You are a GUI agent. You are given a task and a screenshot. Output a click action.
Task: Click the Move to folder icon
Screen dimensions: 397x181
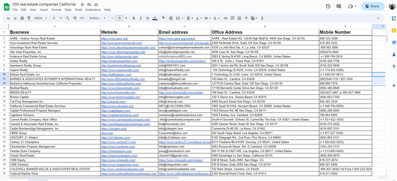(89, 5)
